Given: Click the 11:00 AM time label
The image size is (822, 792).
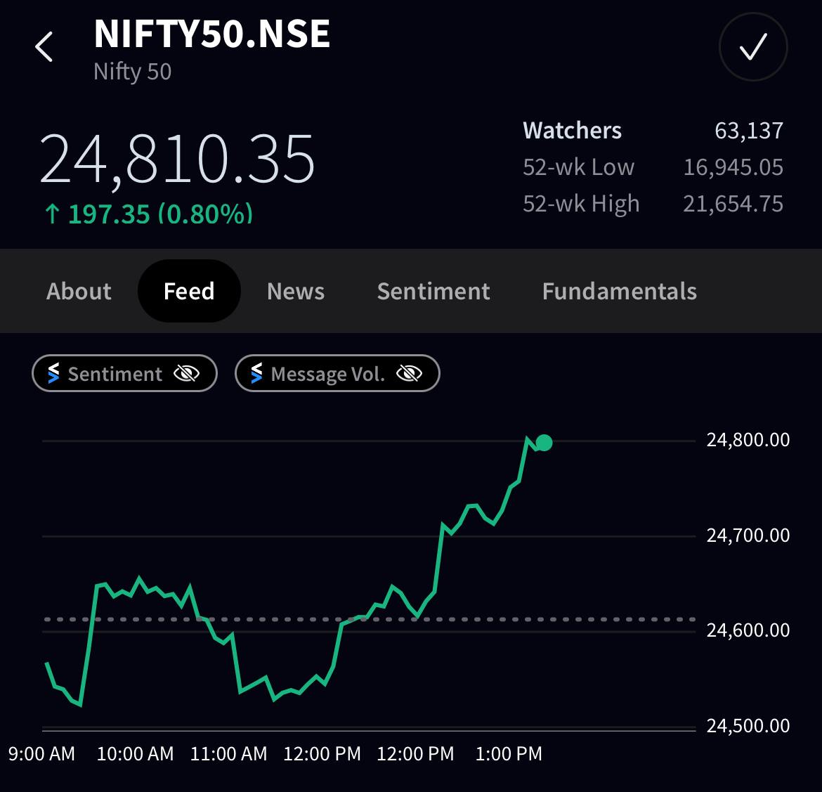Looking at the screenshot, I should pos(228,754).
